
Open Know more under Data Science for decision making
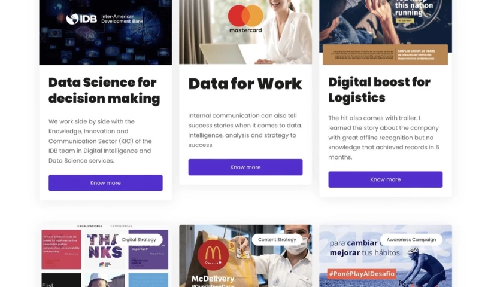105,183
